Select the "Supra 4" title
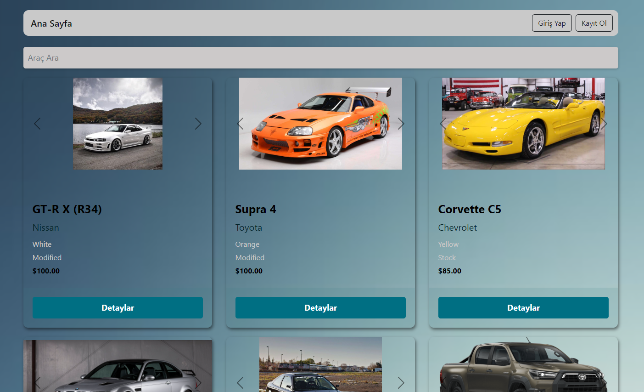Image resolution: width=644 pixels, height=392 pixels. [x=256, y=210]
